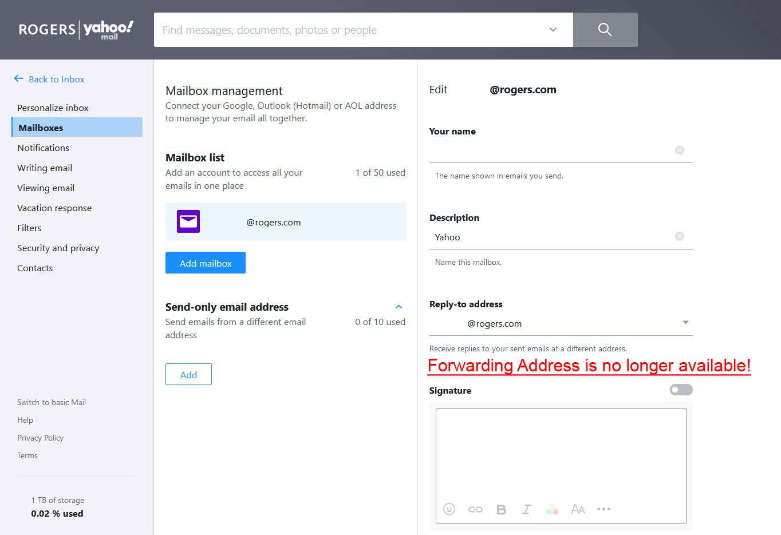Open Notifications settings
Screen dimensions: 781x535
pyautogui.click(x=43, y=148)
